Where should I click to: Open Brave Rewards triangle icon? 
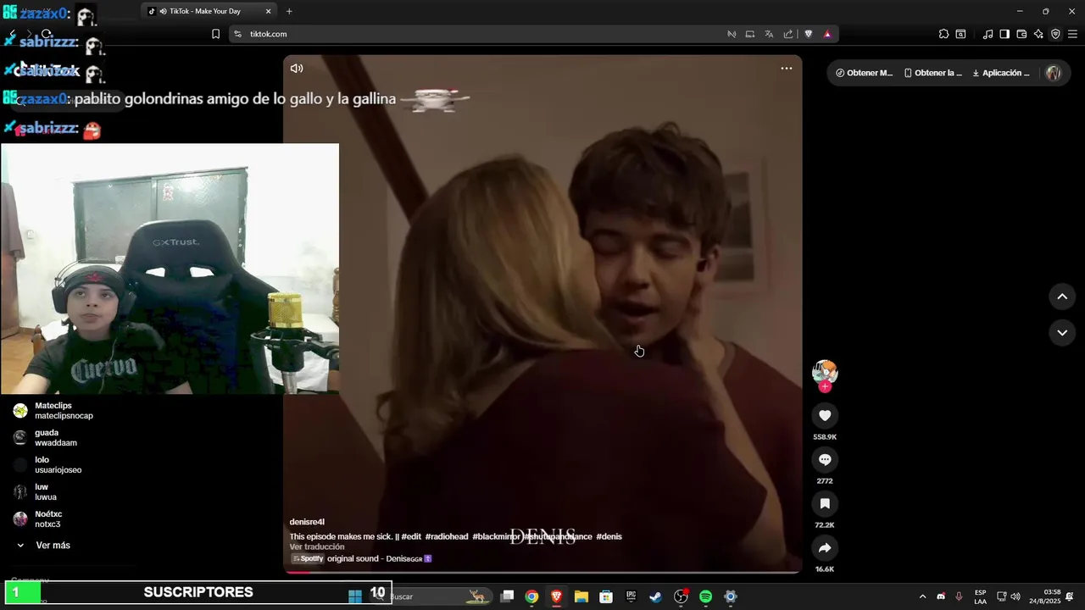coord(827,34)
